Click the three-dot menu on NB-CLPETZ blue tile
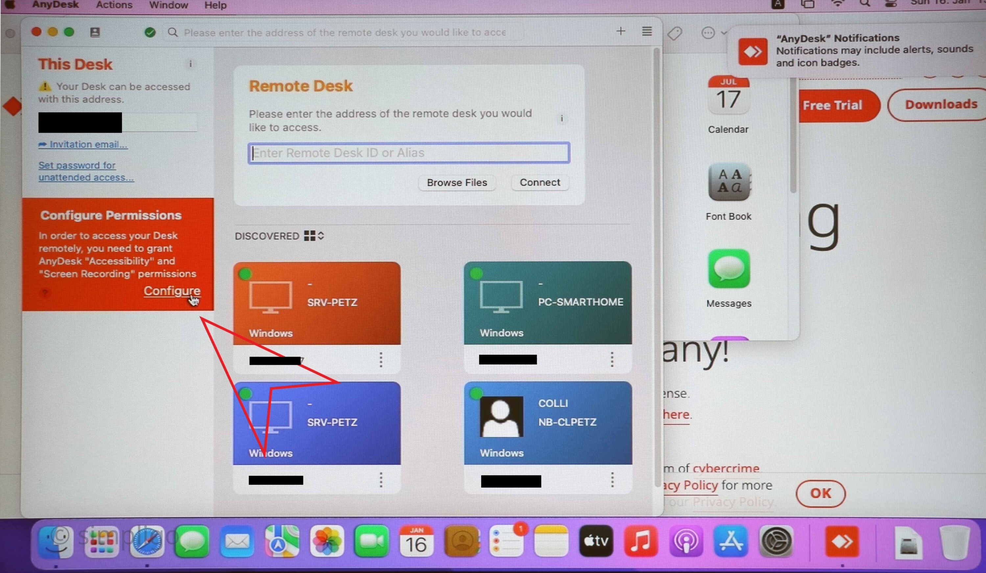This screenshot has height=573, width=986. [x=610, y=479]
